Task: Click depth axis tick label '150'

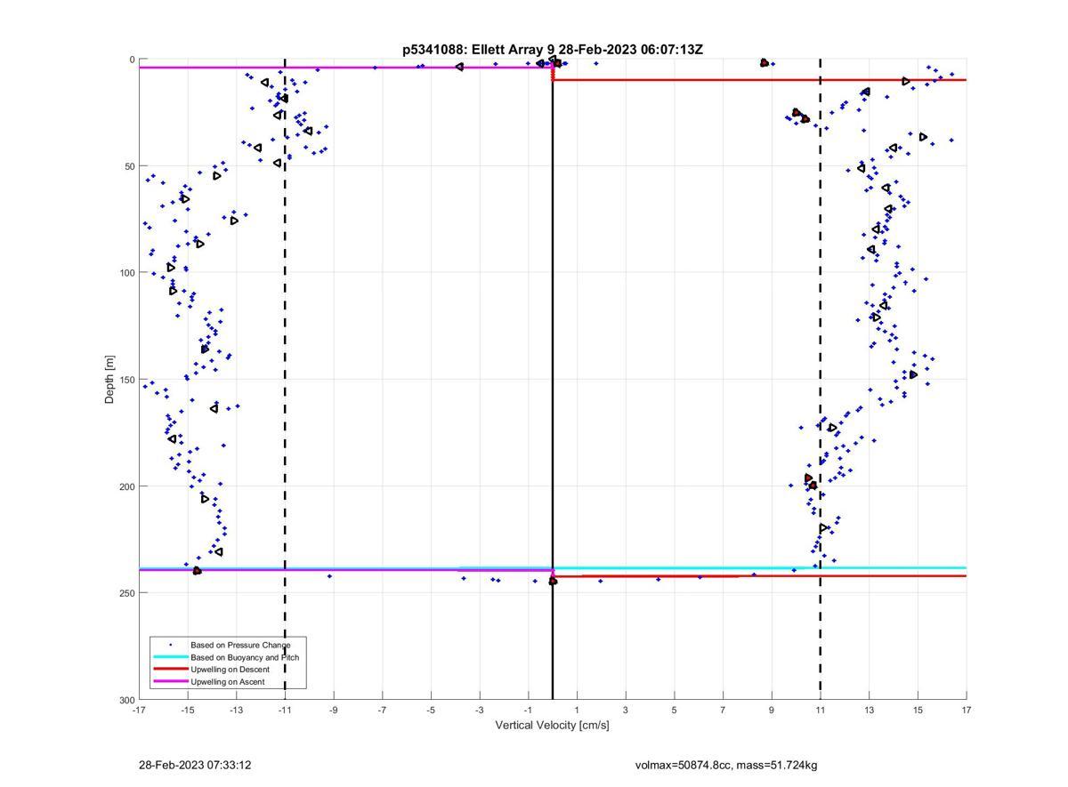Action: click(x=126, y=380)
